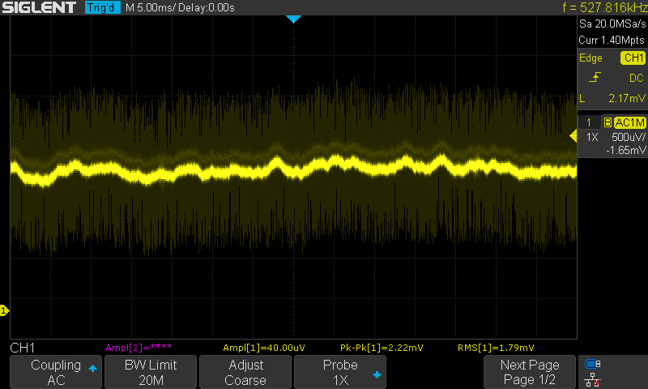Image resolution: width=648 pixels, height=389 pixels.
Task: Click the yellow CH1 trigger source badge
Action: click(x=632, y=58)
